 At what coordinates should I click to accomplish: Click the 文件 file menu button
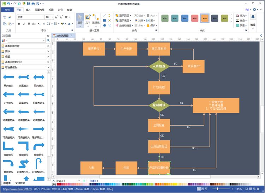click(7, 10)
